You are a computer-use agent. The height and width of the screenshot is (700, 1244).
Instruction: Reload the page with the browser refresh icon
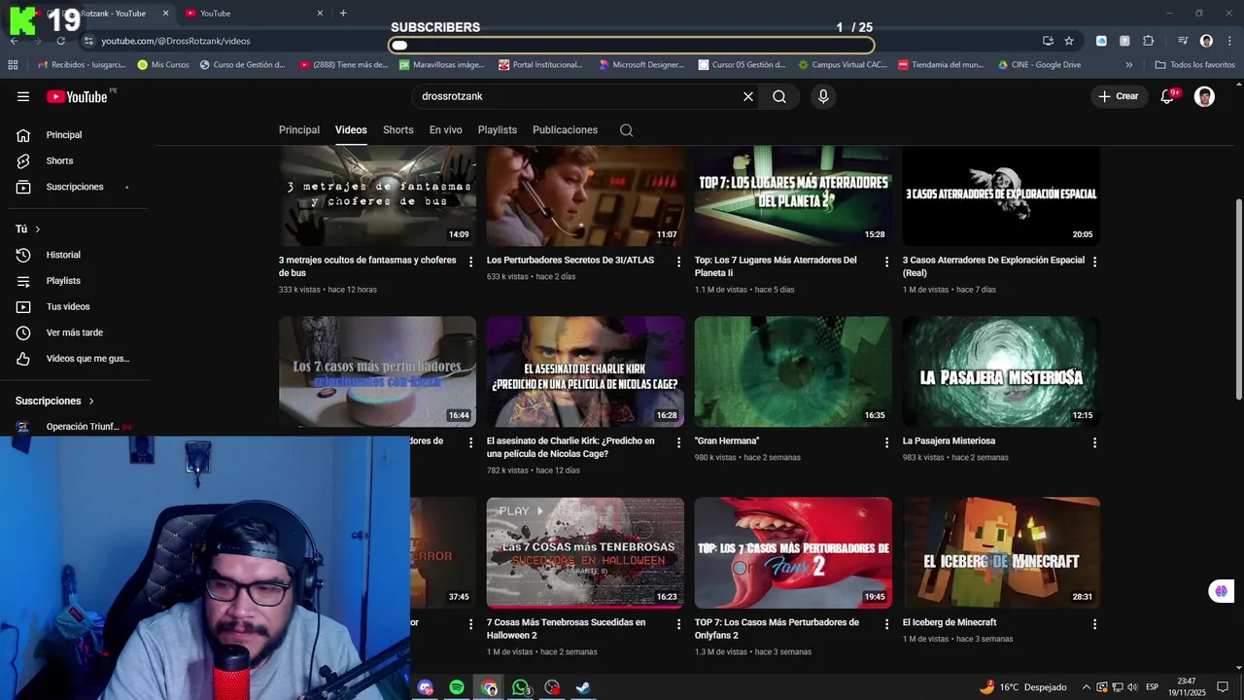(60, 41)
